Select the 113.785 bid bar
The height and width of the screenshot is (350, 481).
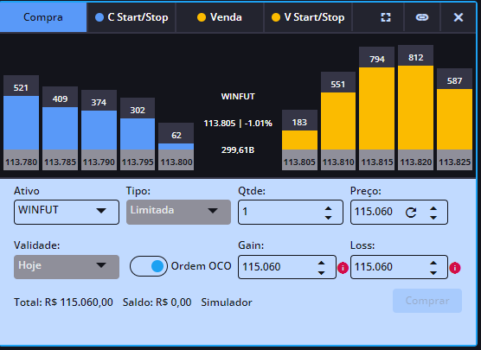point(61,128)
